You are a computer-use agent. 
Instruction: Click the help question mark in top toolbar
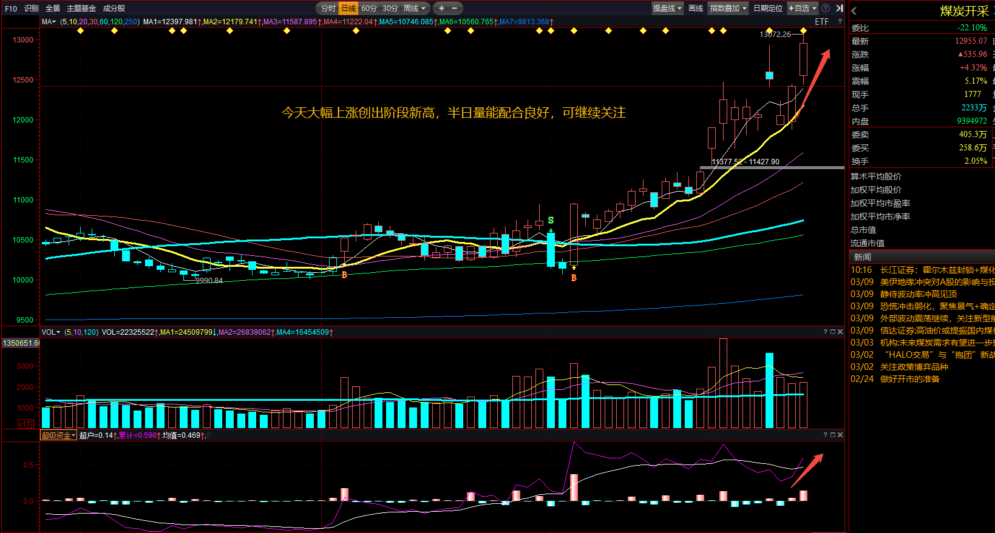(826, 8)
